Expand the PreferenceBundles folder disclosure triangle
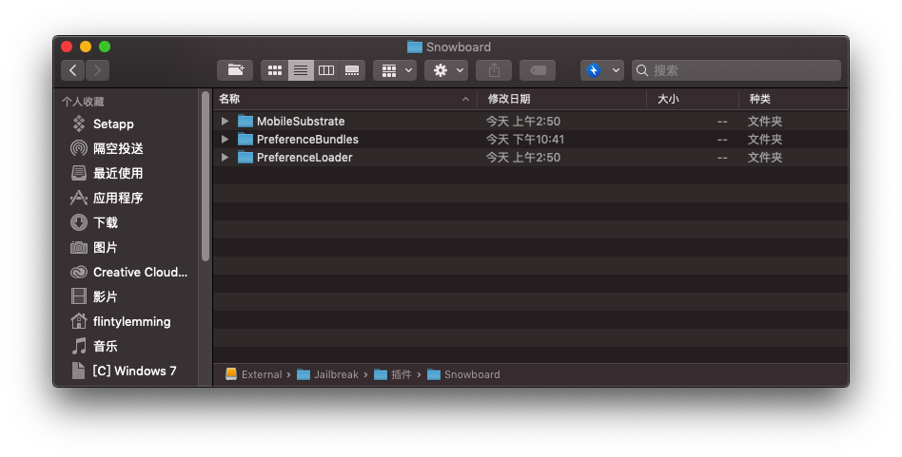The image size is (902, 457). pyautogui.click(x=225, y=140)
